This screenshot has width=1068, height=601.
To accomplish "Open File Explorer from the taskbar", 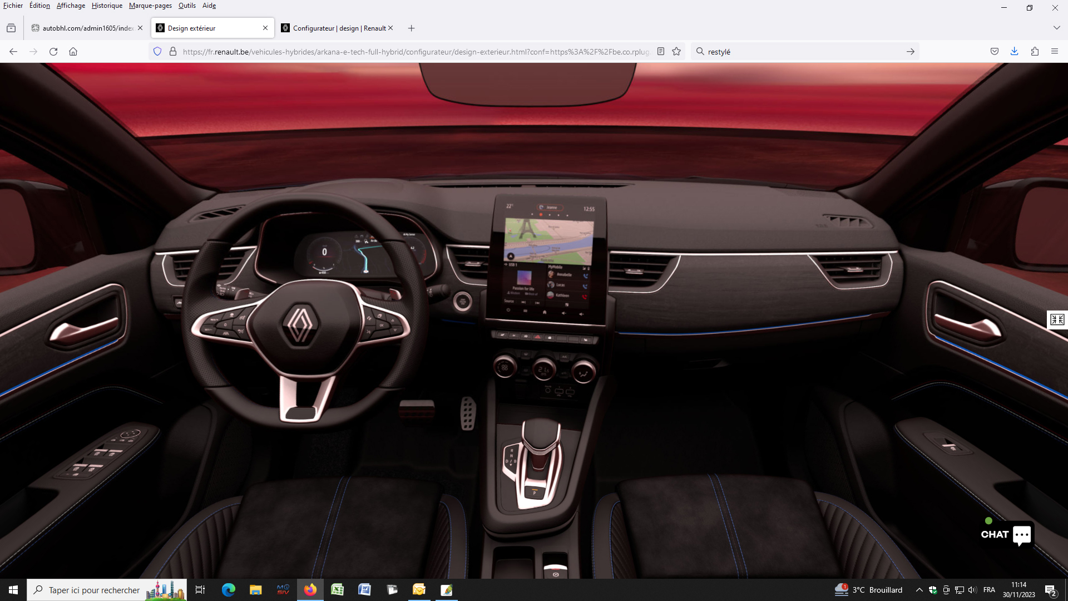I will coord(255,590).
